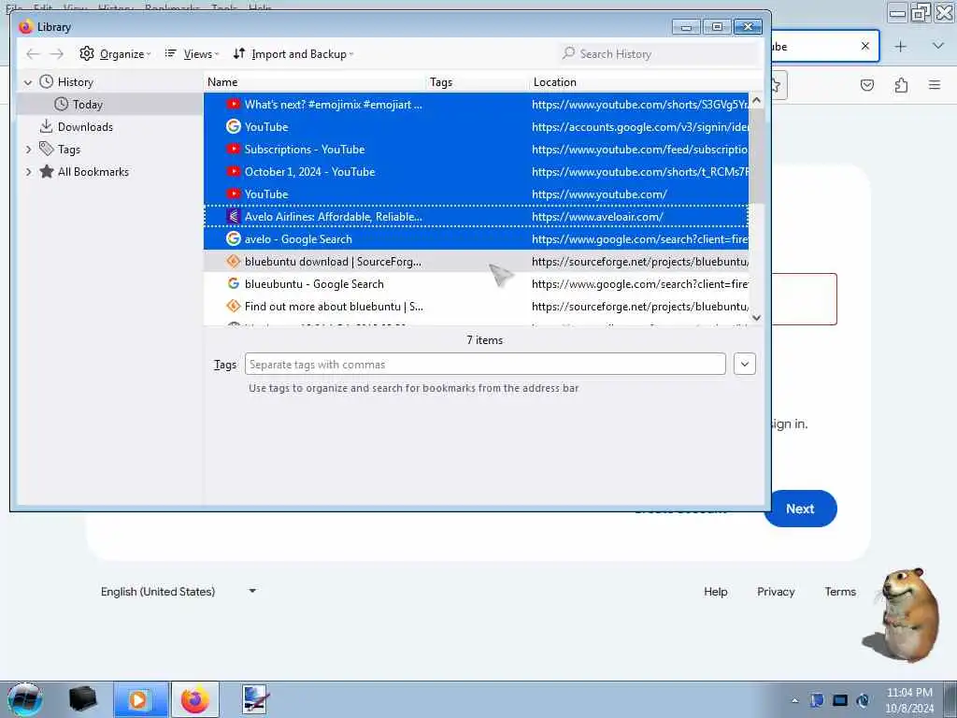
Task: Open the Windows Start menu
Action: tap(24, 699)
